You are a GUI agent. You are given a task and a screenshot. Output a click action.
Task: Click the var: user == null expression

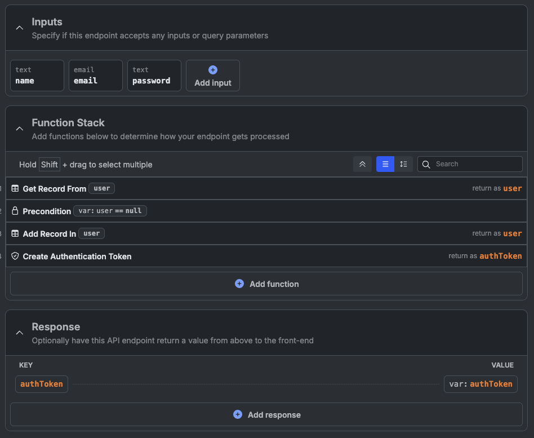110,211
